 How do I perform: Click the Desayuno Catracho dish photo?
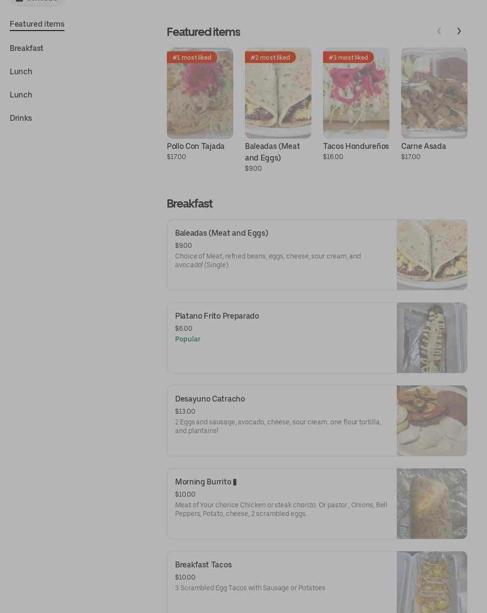point(432,421)
